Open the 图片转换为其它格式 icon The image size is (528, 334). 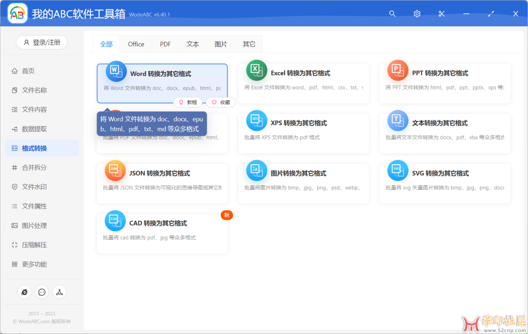[256, 171]
